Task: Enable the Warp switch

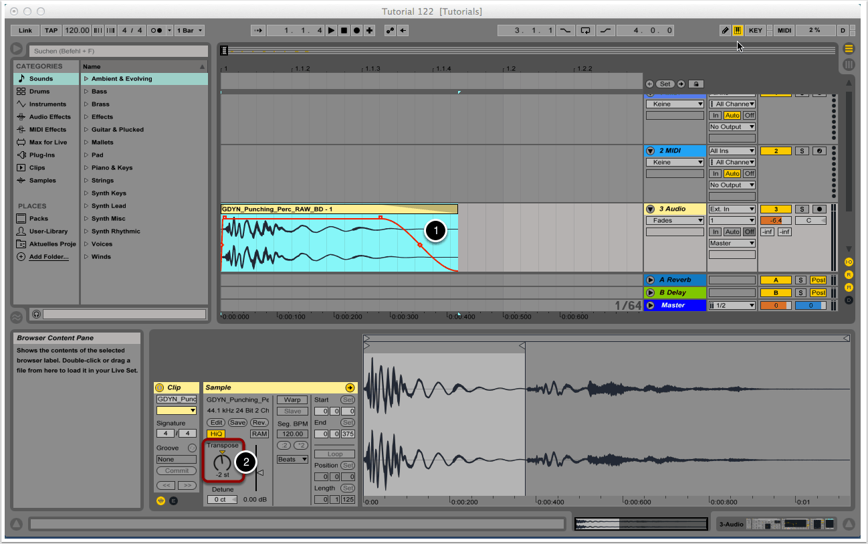Action: (292, 399)
